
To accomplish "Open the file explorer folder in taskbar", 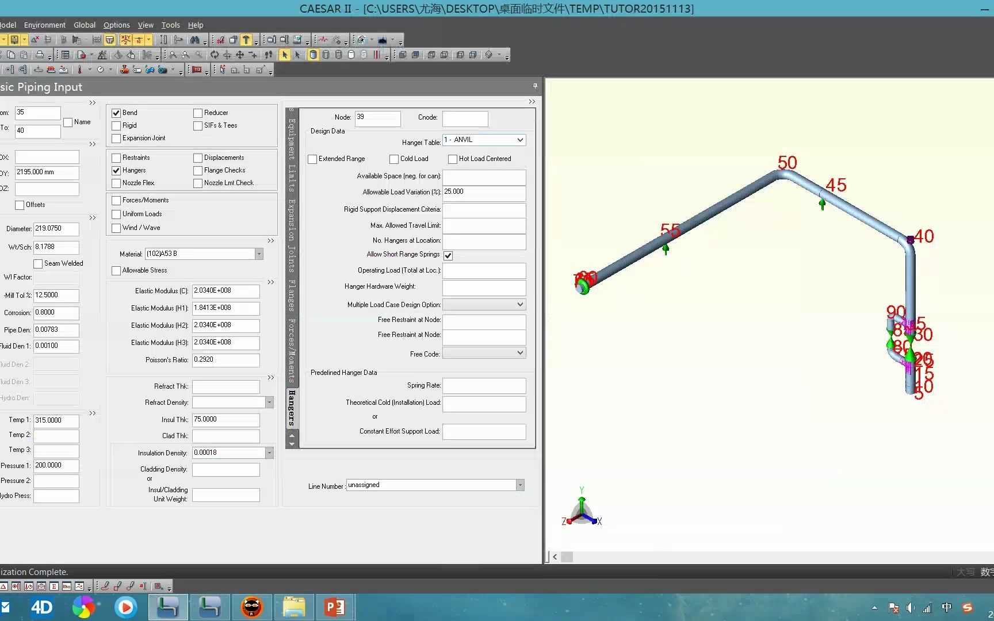I will pyautogui.click(x=293, y=607).
